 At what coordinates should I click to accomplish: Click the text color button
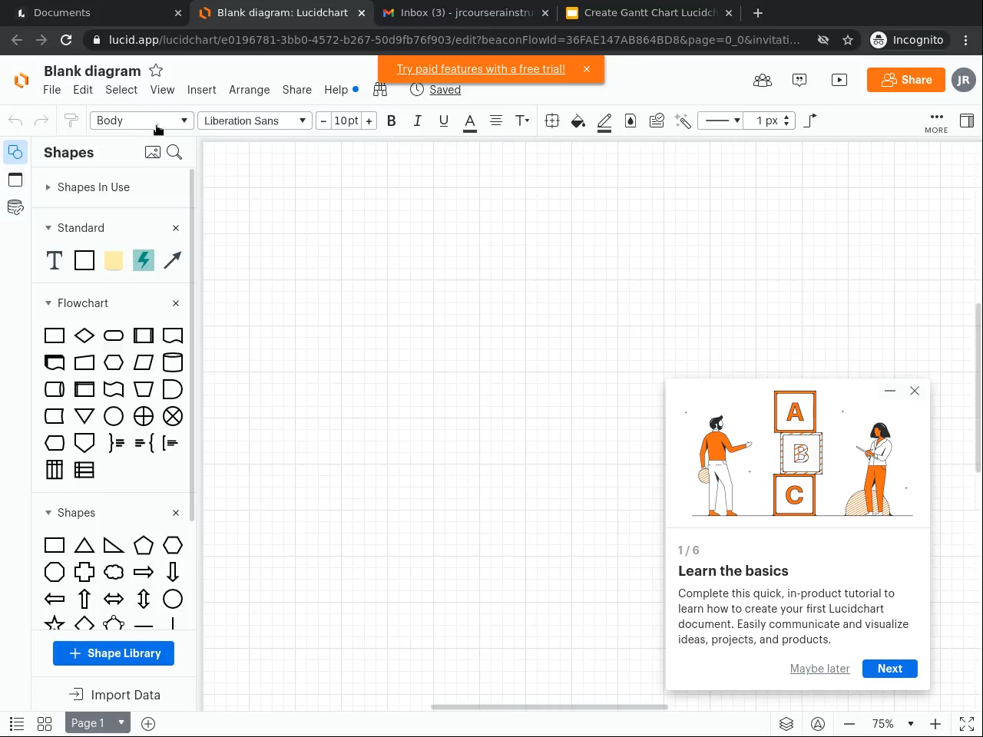click(470, 121)
